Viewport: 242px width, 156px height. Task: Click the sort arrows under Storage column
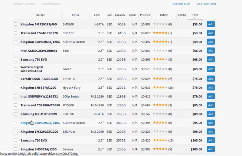coord(40,18)
